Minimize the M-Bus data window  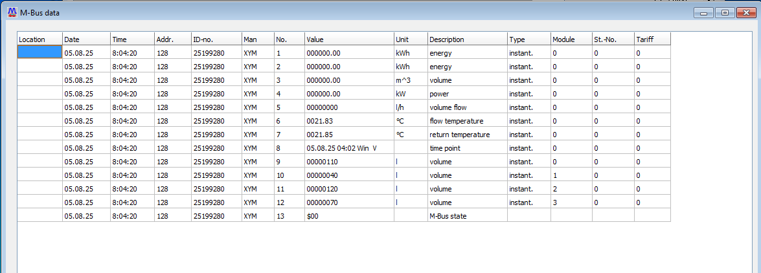pyautogui.click(x=703, y=12)
